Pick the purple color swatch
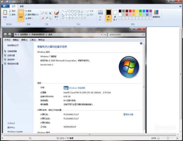Viewport: 183px width, 141px height. (x=150, y=11)
